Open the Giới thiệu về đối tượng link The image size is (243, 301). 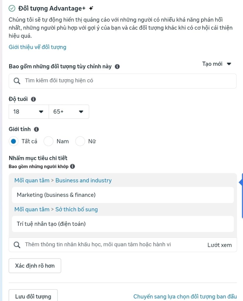click(38, 47)
